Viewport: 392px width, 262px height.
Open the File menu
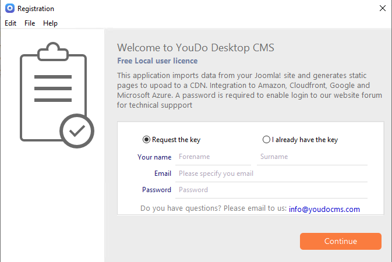tap(30, 23)
